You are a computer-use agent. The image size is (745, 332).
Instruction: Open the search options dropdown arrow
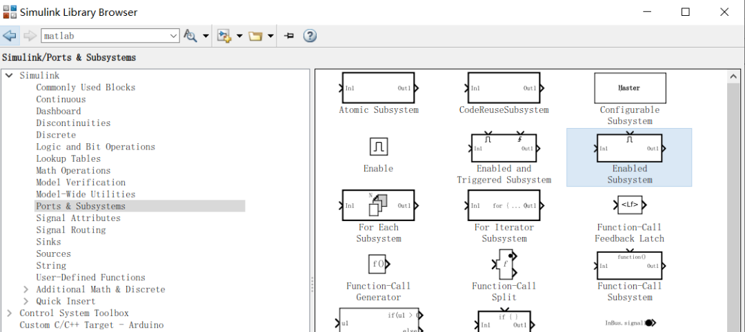(x=206, y=36)
